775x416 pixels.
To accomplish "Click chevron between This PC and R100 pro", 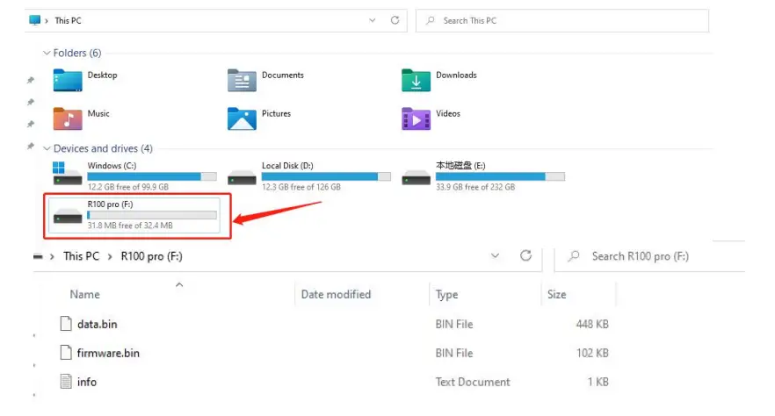I will 110,256.
